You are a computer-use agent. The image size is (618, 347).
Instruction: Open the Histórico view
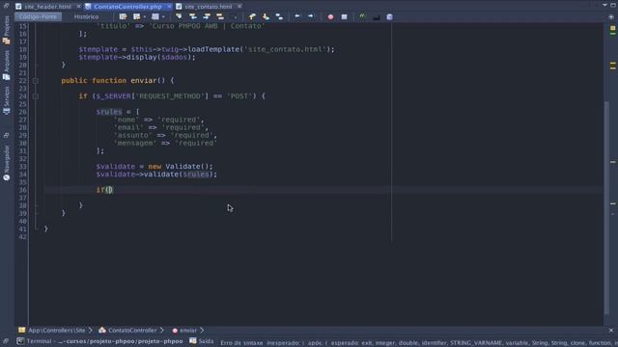pyautogui.click(x=86, y=17)
